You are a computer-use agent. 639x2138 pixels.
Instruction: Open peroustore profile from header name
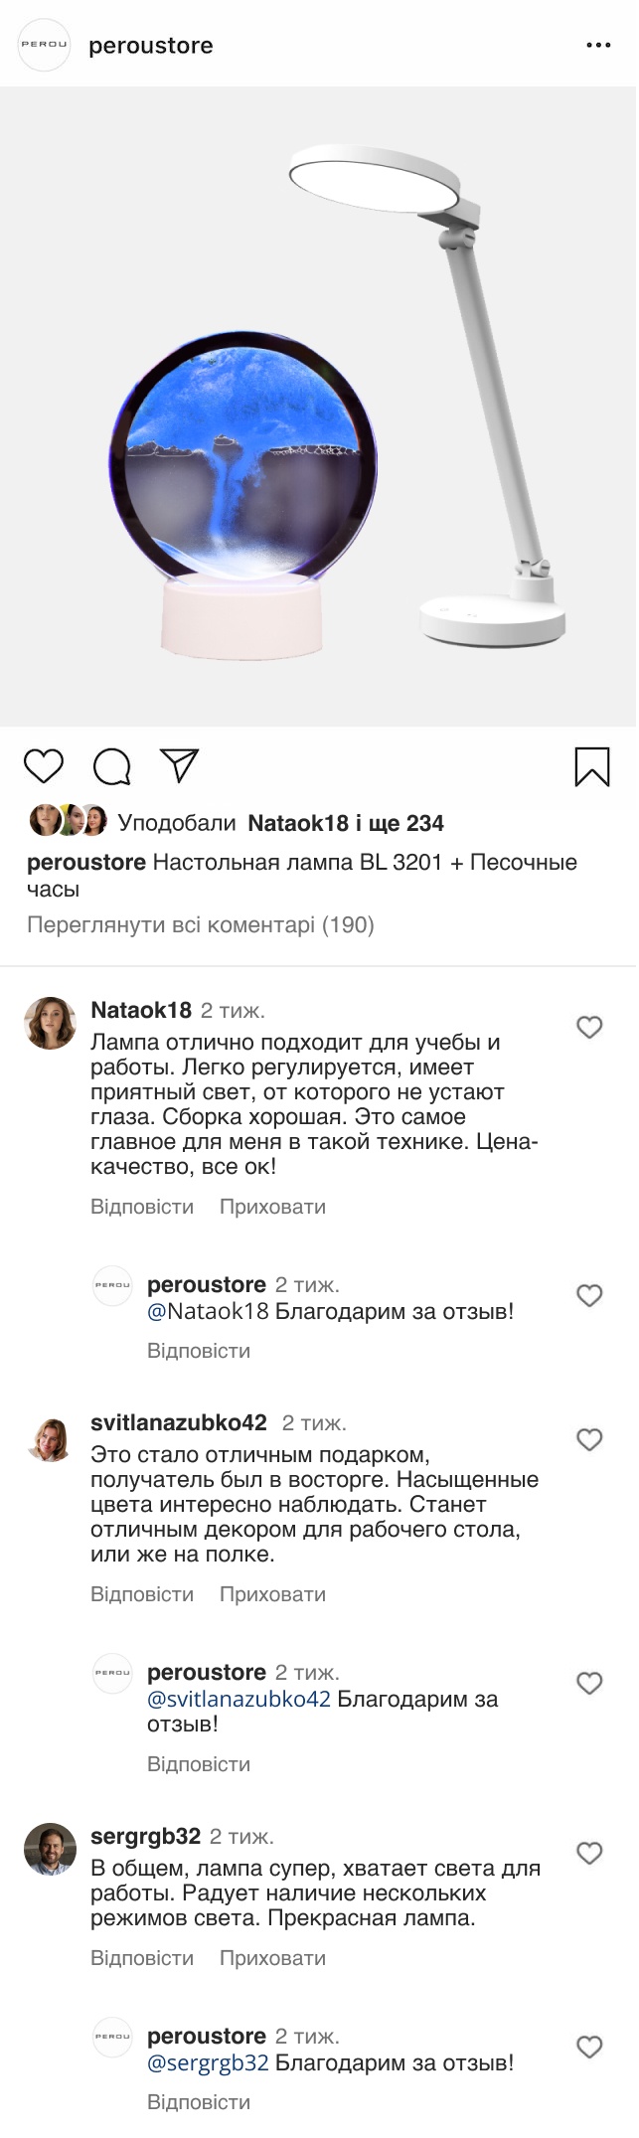[151, 46]
